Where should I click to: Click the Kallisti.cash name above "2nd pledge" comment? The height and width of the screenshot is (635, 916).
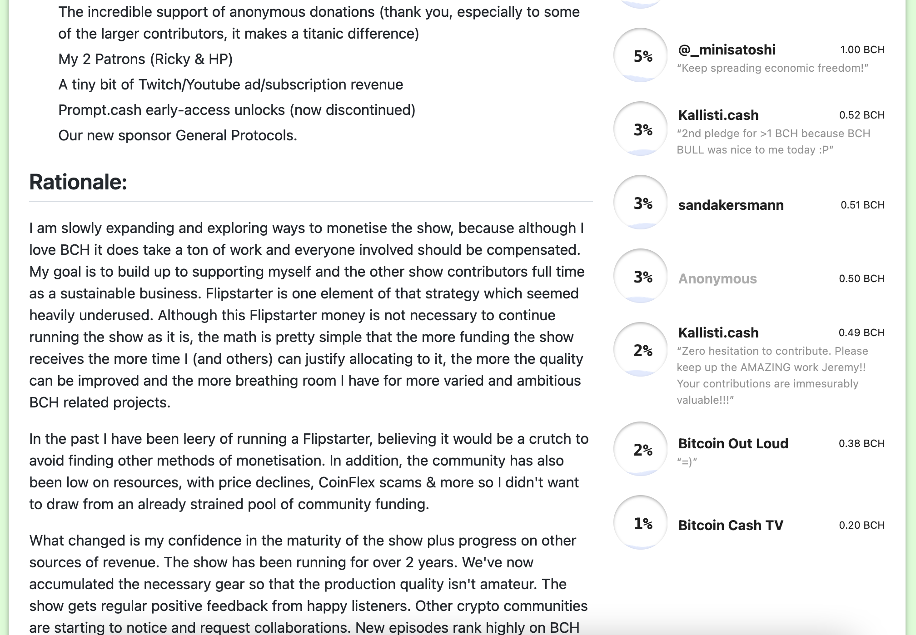coord(718,115)
